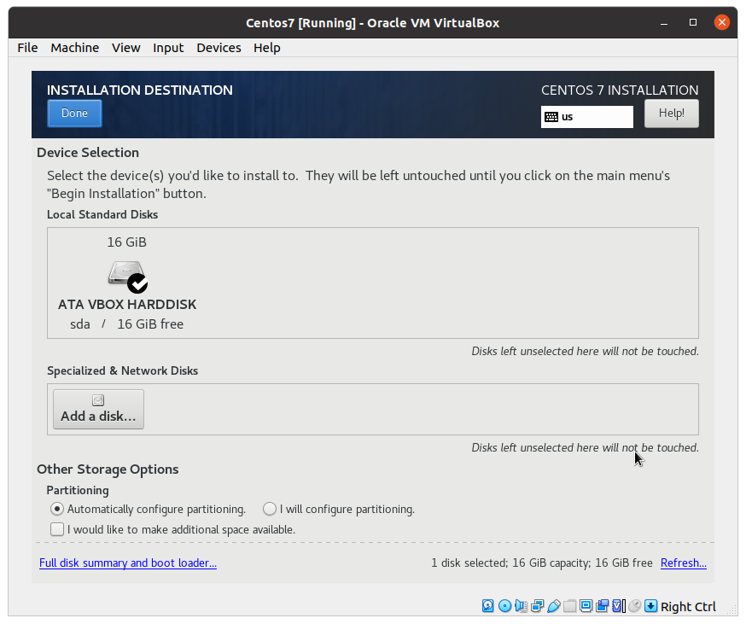Screen dimensions: 746x624
Task: Click the blue Done button
Action: pos(74,114)
